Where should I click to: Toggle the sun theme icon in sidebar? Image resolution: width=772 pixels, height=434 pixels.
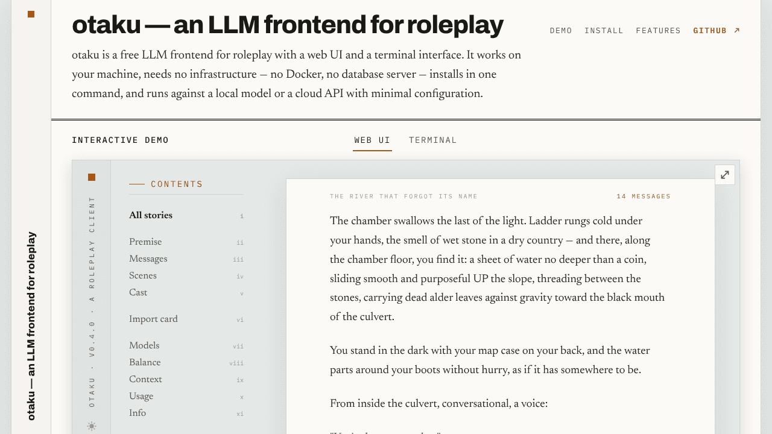[92, 426]
